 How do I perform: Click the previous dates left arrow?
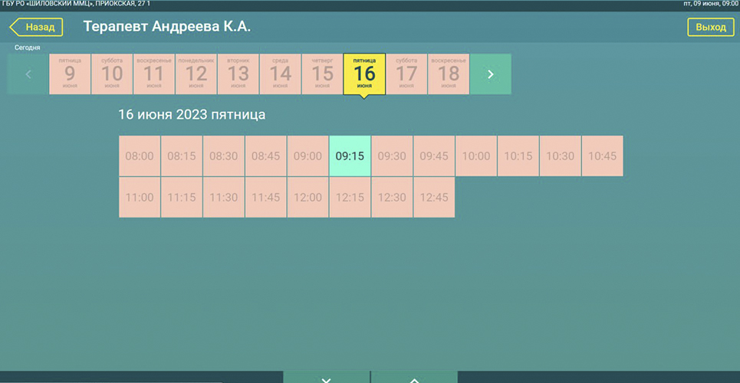(x=28, y=74)
